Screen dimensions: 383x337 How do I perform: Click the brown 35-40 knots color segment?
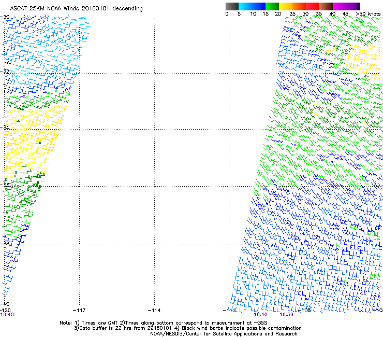click(x=326, y=6)
